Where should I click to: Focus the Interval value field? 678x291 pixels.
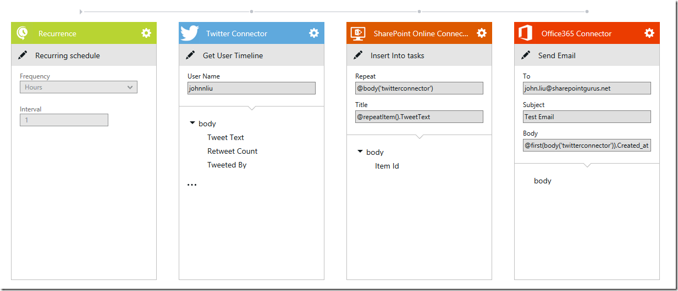(x=64, y=120)
